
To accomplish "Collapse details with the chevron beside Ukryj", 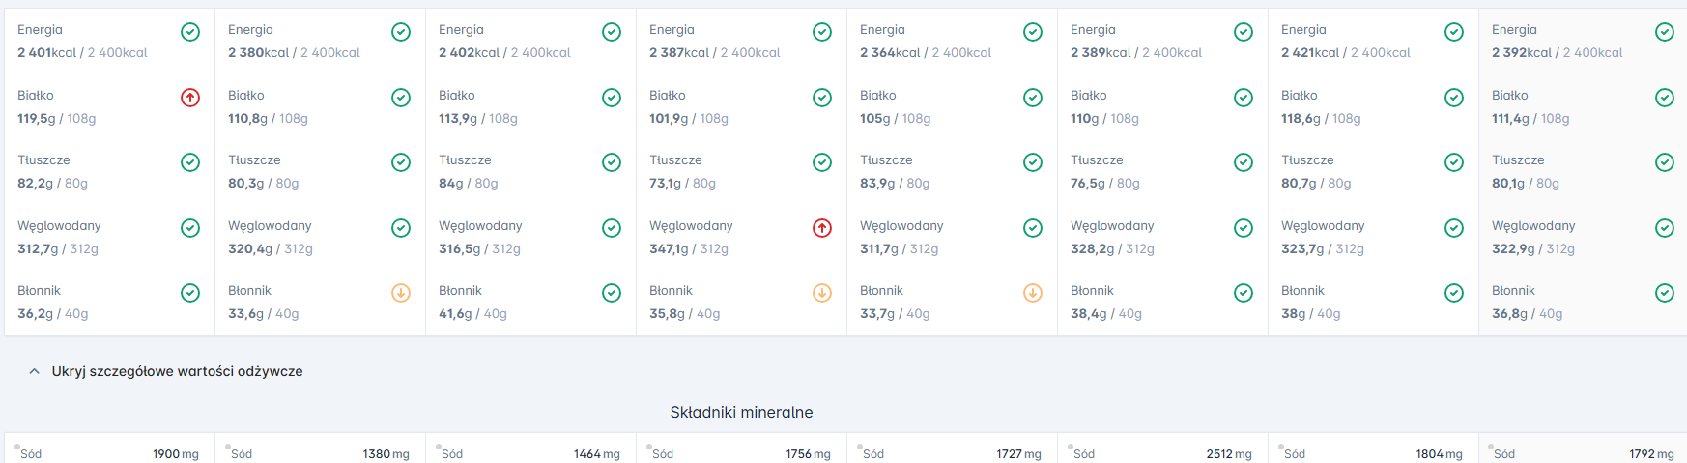I will point(35,371).
